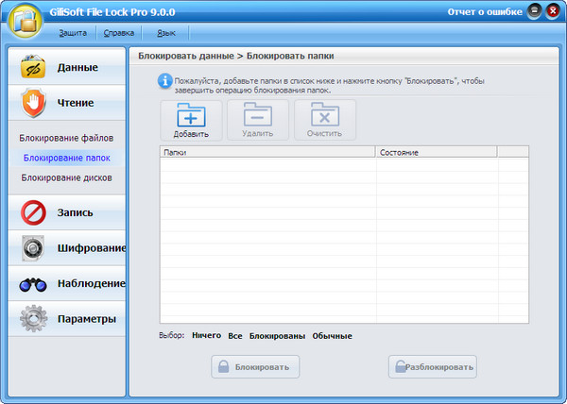Choose the Блокированы selection filter
567x404 pixels.
pyautogui.click(x=277, y=335)
